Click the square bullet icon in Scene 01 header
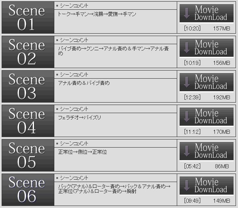This screenshot has width=238, height=208. (x=57, y=6)
